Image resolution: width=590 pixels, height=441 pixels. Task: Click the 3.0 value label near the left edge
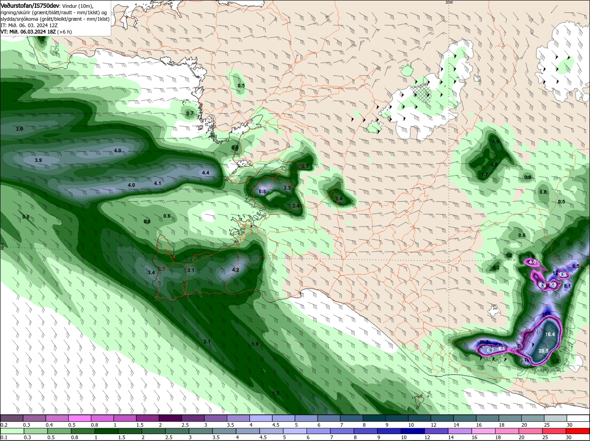[19, 129]
